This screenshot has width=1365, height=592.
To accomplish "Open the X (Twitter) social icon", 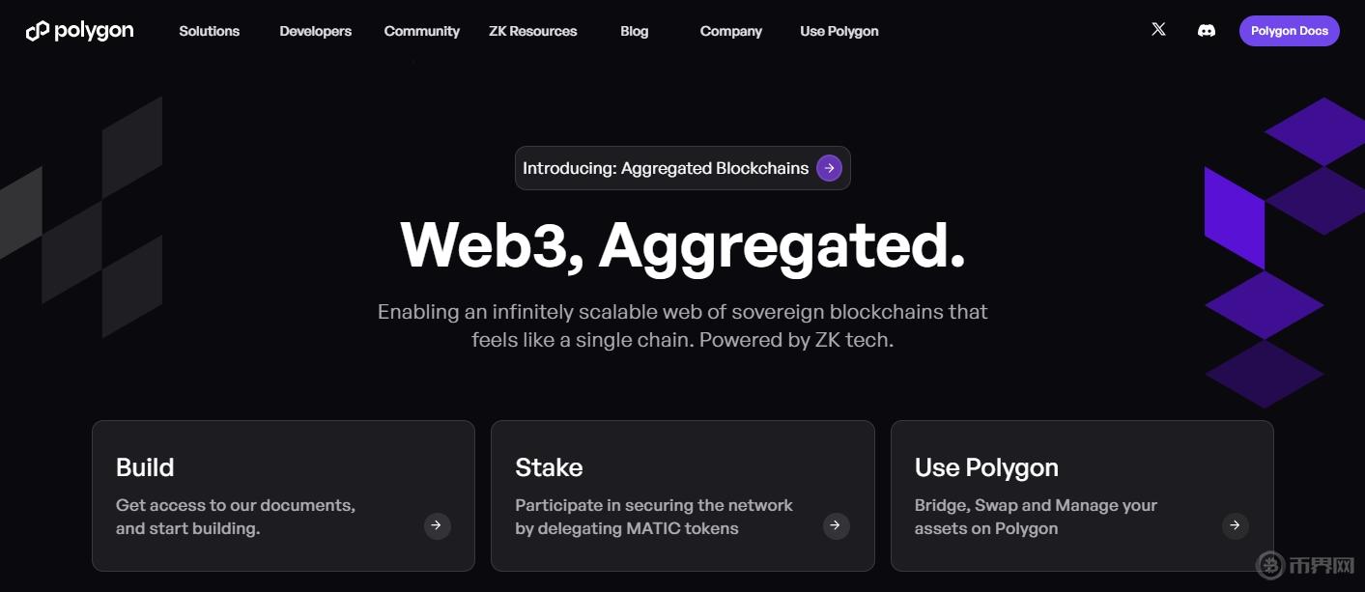I will [1158, 30].
